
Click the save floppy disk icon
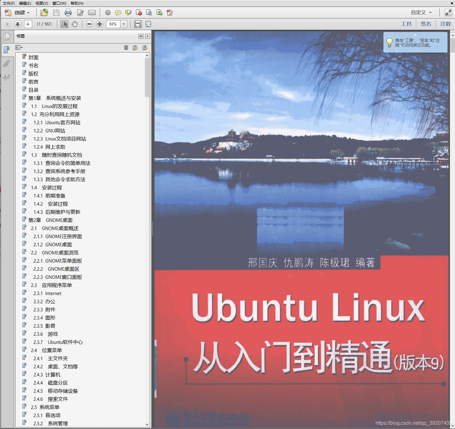tap(56, 13)
